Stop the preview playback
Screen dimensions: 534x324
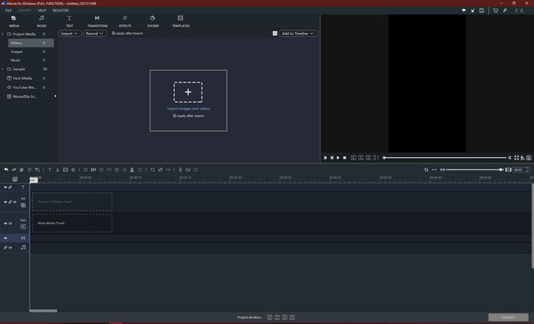345,158
